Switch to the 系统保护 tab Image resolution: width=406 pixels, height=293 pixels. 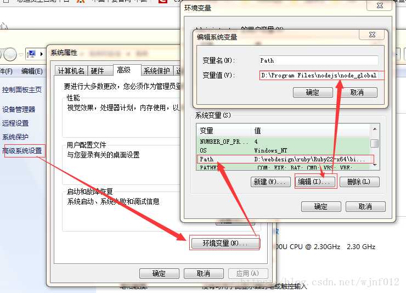coord(157,71)
